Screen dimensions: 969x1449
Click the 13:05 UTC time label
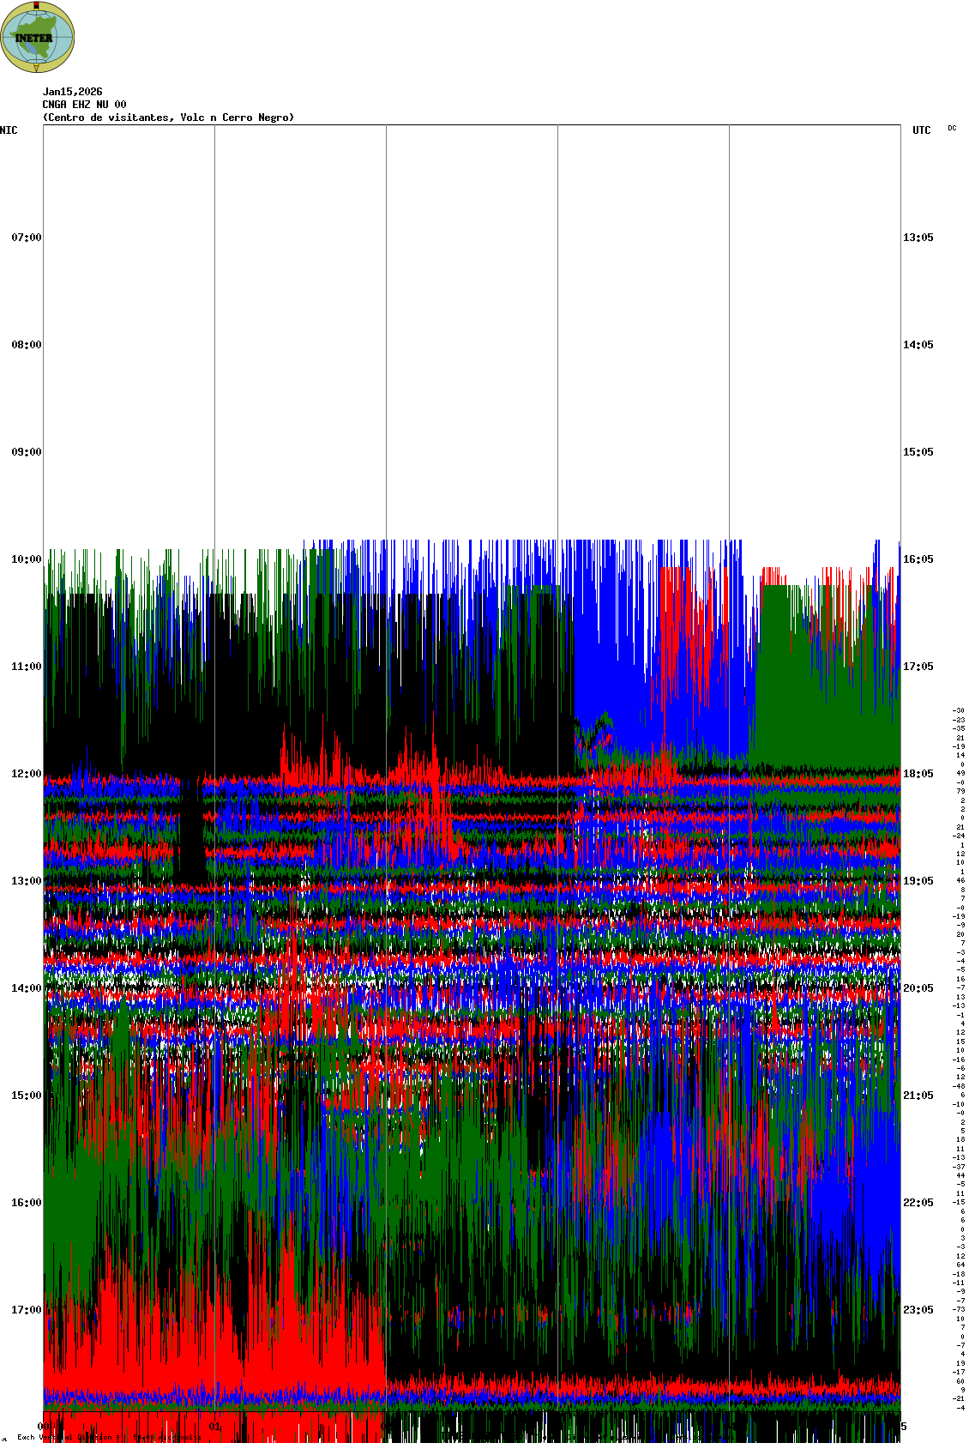(918, 238)
